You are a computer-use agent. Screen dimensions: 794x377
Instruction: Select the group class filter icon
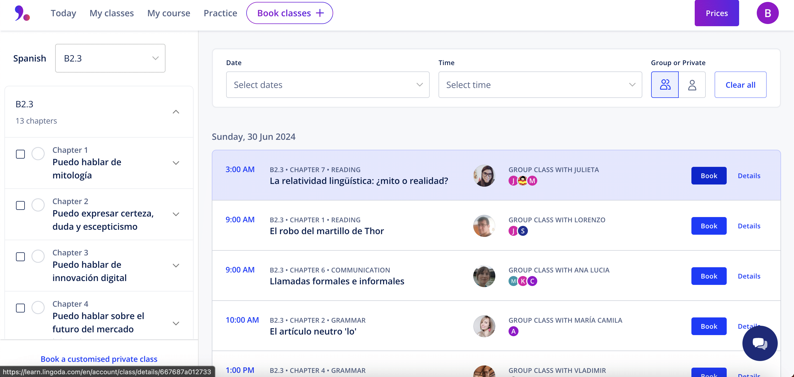pos(665,85)
